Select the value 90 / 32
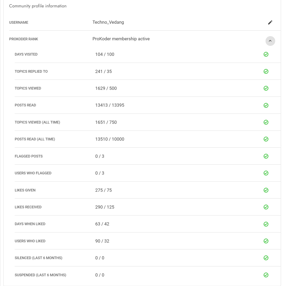Viewport: 284px width, 286px height. tap(102, 241)
